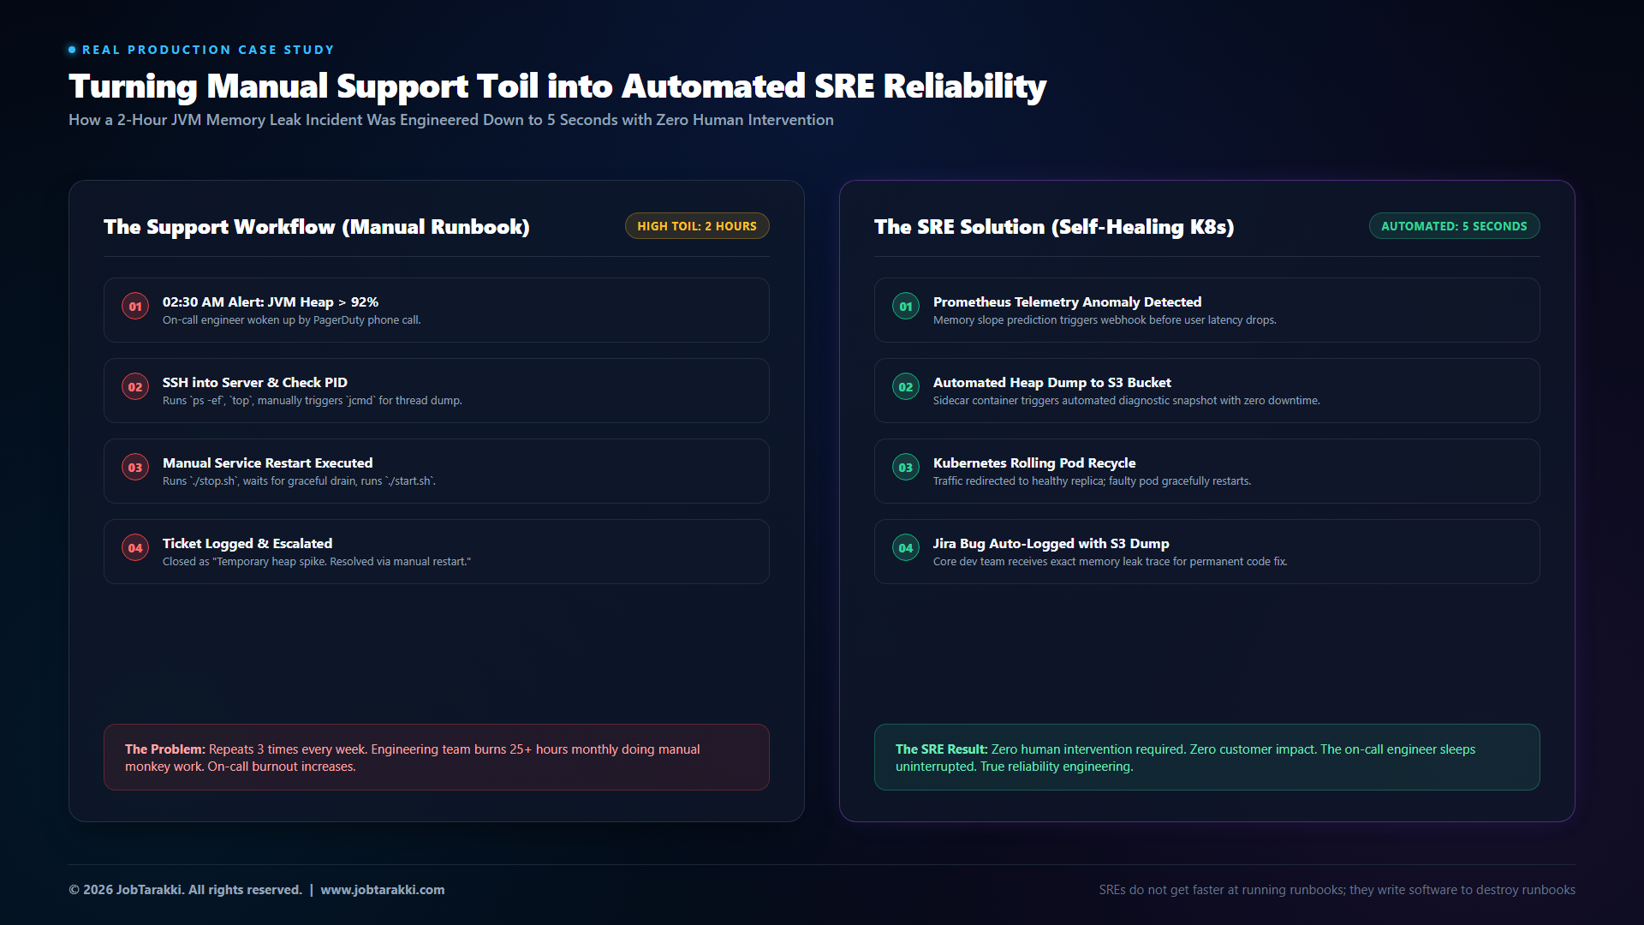The height and width of the screenshot is (925, 1644).
Task: Click the blue dot before 'Real Production Case Study'
Action: (72, 50)
